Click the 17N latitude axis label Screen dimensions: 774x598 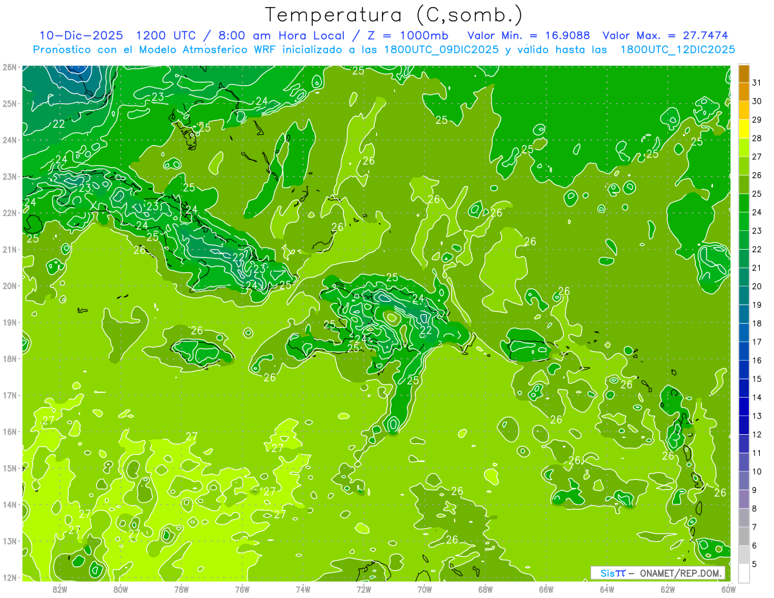[10, 395]
